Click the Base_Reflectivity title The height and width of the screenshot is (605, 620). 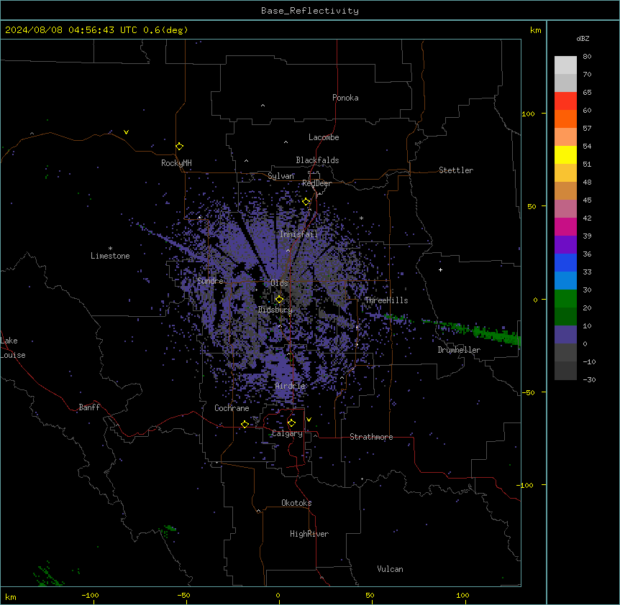[x=310, y=11]
